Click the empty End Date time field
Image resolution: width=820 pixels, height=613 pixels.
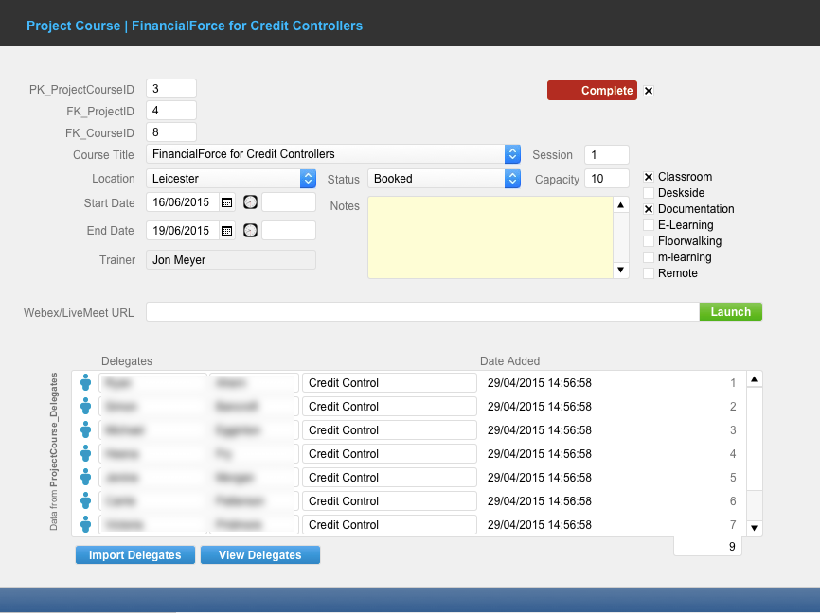click(289, 231)
